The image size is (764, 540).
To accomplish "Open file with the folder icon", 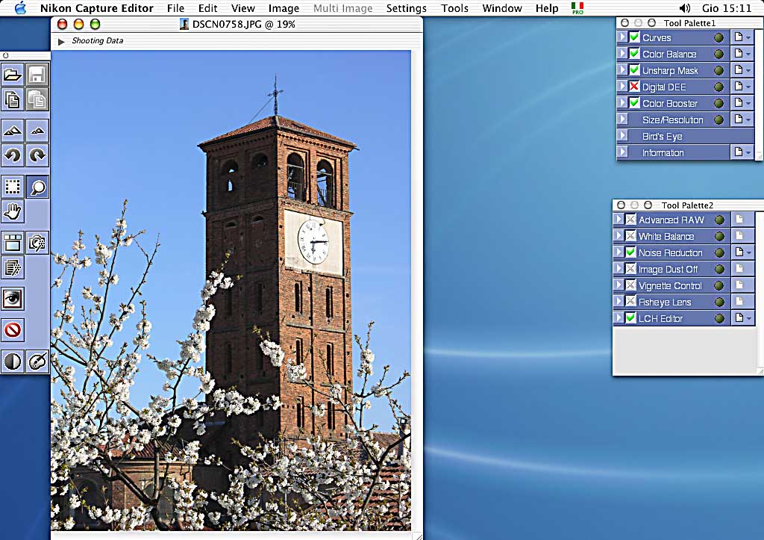I will pyautogui.click(x=12, y=75).
